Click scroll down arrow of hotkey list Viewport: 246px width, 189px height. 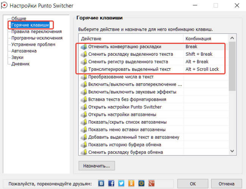click(x=232, y=151)
